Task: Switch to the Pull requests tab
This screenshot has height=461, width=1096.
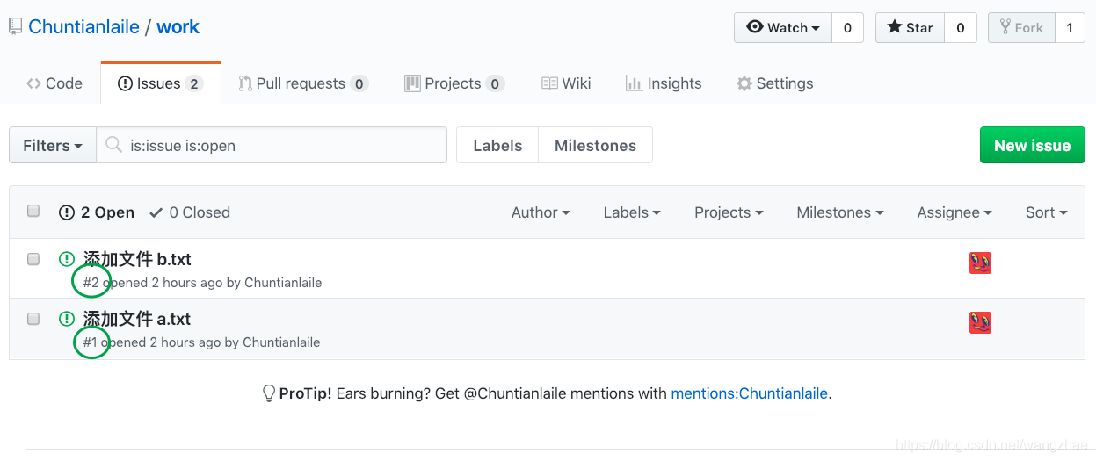Action: coord(302,83)
